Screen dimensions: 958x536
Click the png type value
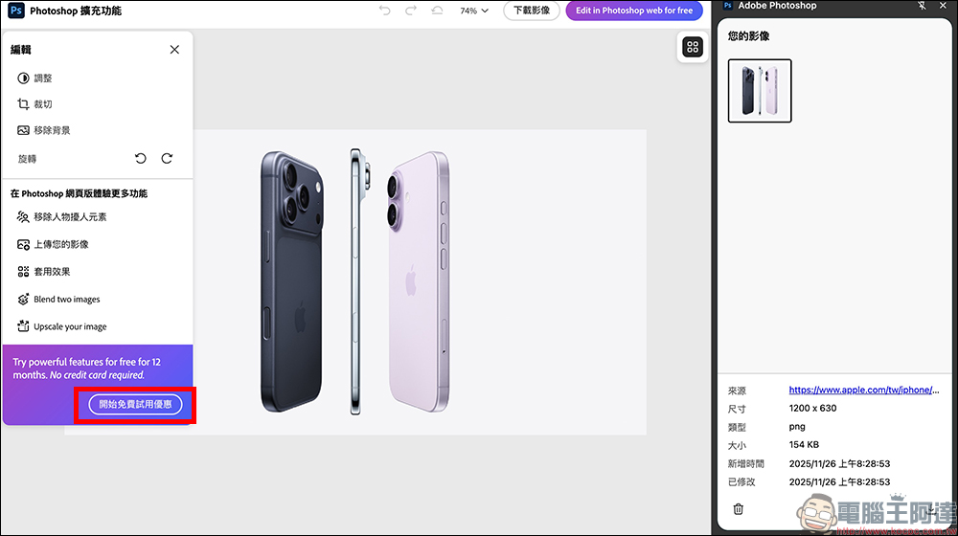tap(797, 427)
